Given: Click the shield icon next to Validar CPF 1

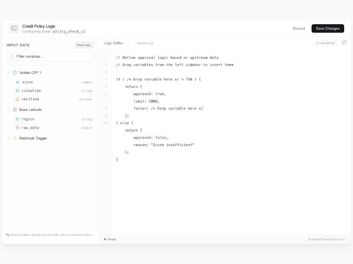Looking at the screenshot, I should click(15, 73).
